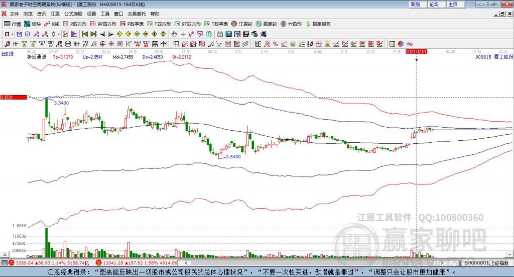This screenshot has width=514, height=277.
Task: Open the 江恩 menu
Action: pos(55,14)
